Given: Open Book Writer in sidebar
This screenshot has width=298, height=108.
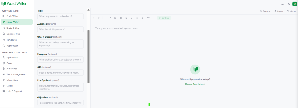Looking at the screenshot, I should (17, 16).
